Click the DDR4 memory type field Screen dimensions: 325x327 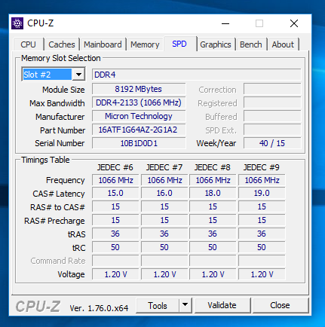(196, 75)
